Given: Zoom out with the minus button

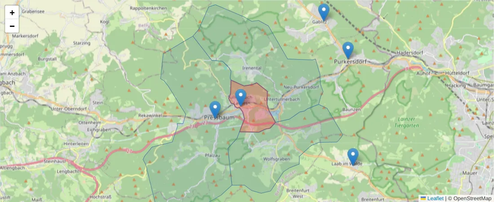Looking at the screenshot, I should (12, 26).
